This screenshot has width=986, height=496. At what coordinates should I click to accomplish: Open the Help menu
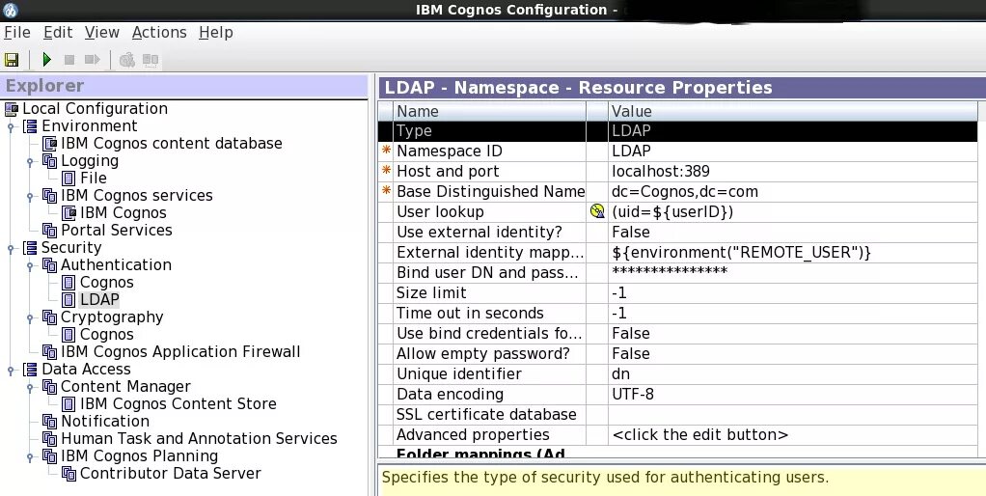pyautogui.click(x=216, y=32)
